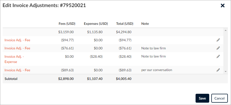
Task: Click the $4,294.80 original total value
Action: [x=124, y=32]
